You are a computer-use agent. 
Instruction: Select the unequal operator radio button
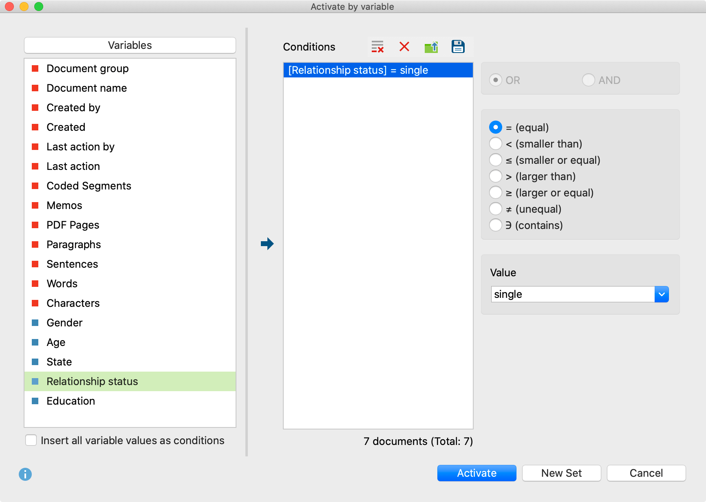pos(495,209)
